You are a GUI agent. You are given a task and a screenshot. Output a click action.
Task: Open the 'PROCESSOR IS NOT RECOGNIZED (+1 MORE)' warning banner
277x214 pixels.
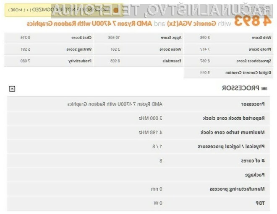64,10
